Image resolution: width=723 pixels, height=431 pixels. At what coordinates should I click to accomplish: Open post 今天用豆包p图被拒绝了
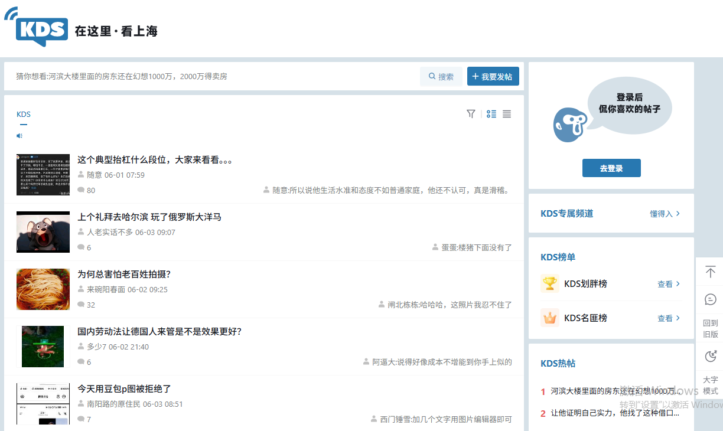tap(124, 389)
